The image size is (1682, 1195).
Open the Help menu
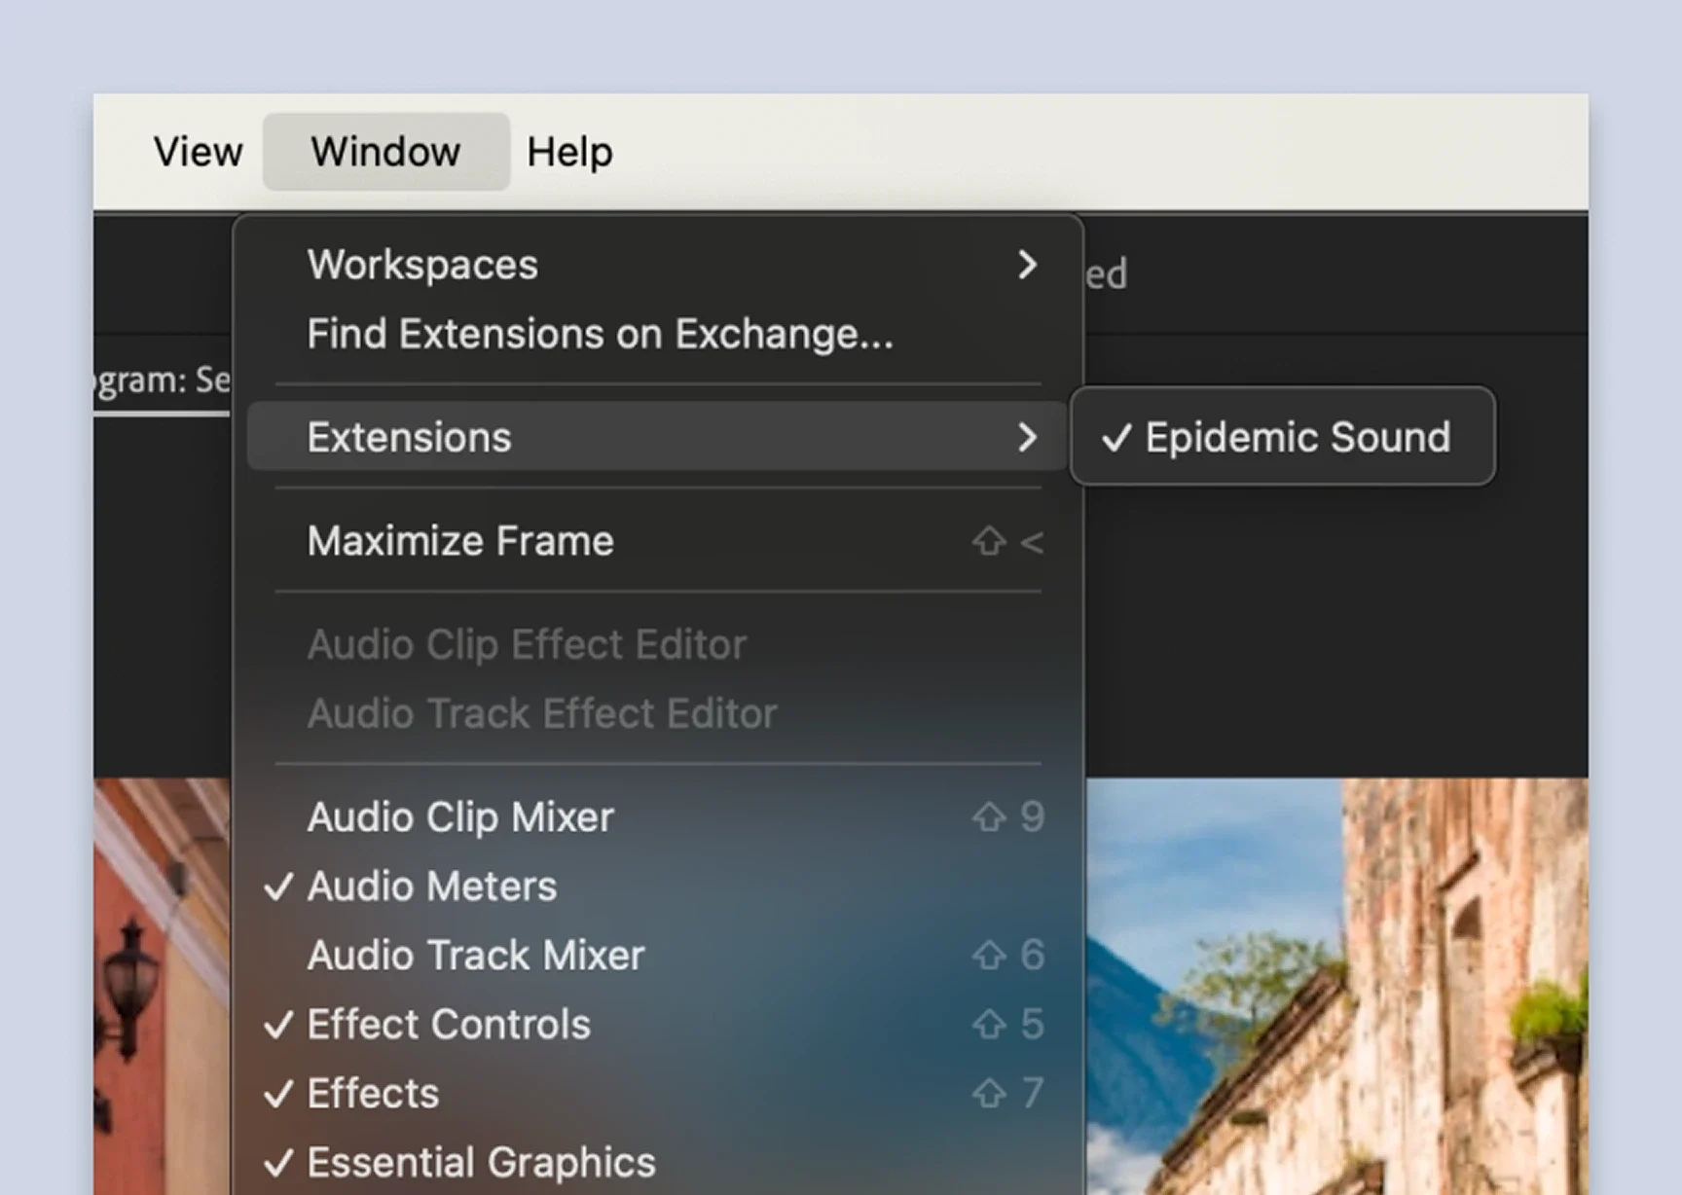(569, 152)
